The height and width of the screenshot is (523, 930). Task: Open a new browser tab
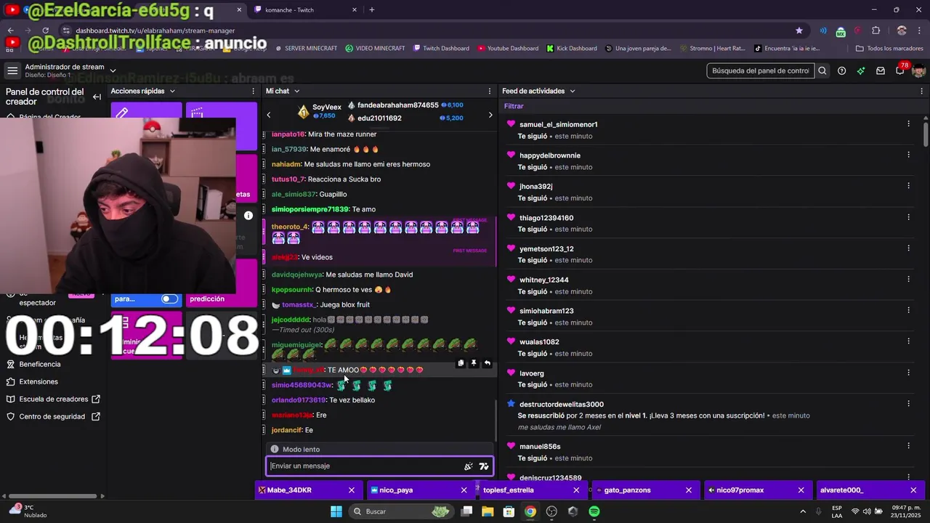372,10
